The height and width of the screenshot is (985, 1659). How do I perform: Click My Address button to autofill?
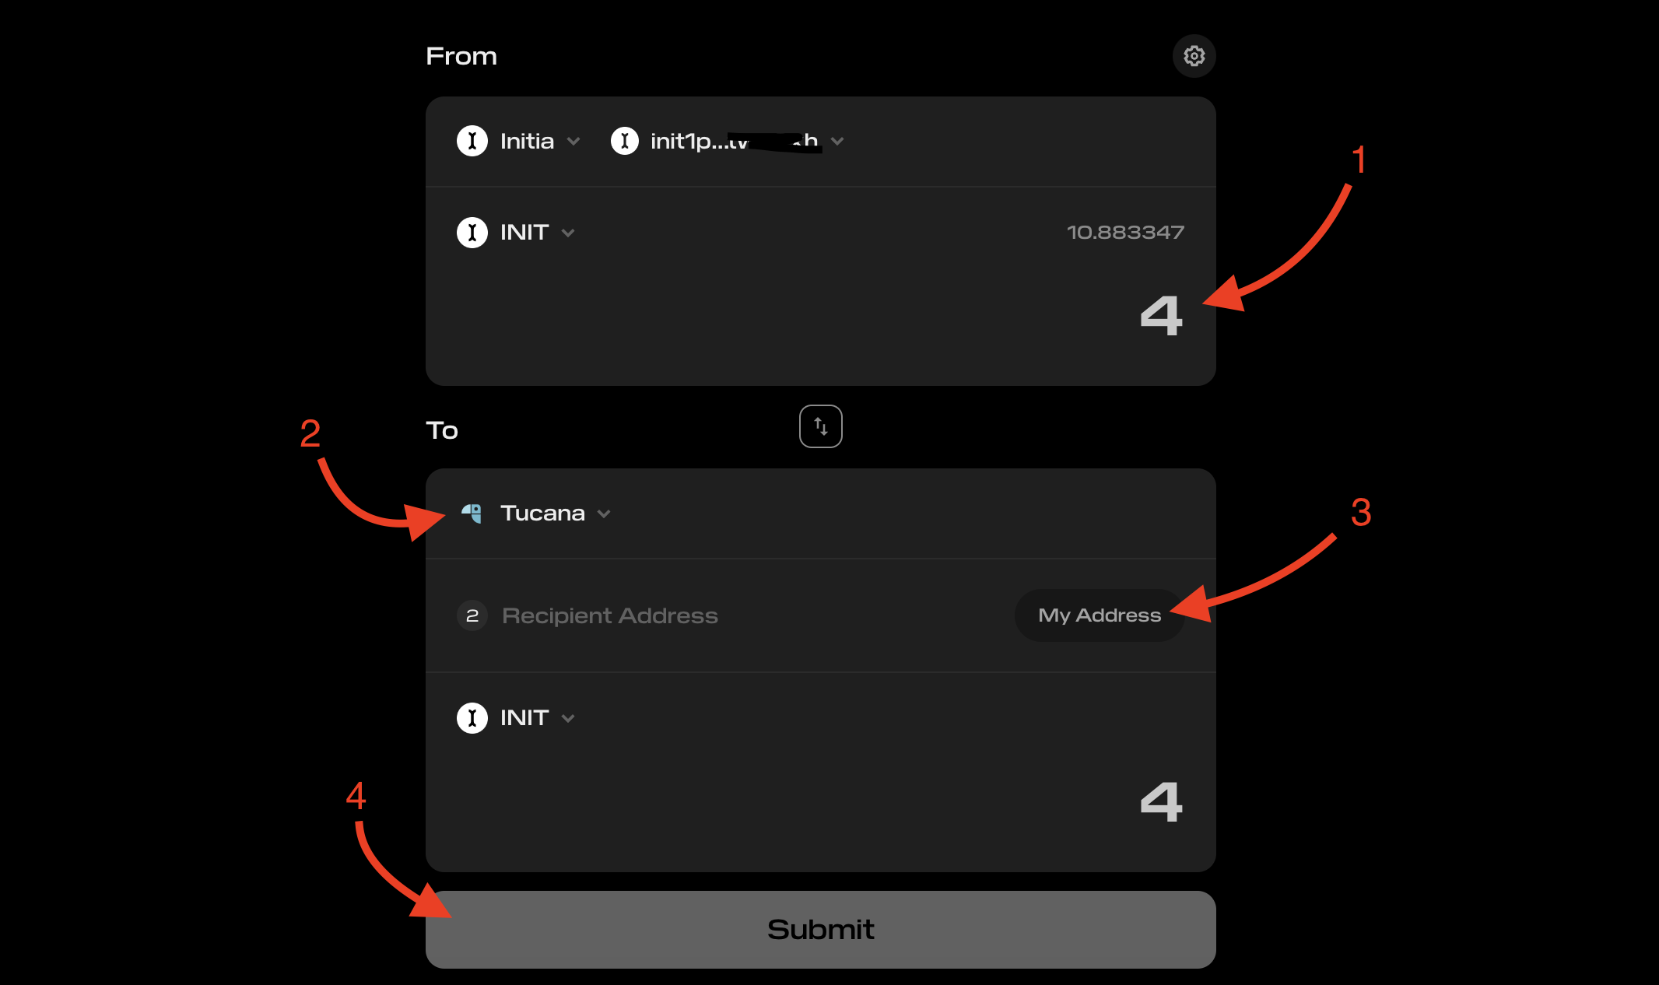1099,615
